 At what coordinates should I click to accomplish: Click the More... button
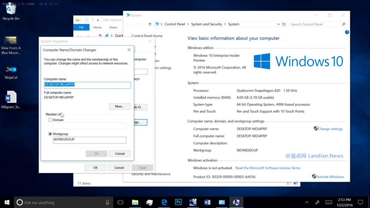click(120, 106)
